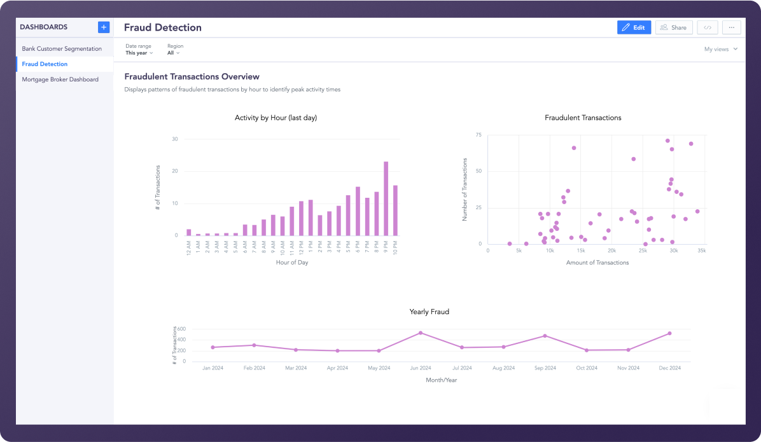Expand the My views dropdown
Screen dimensions: 761x442
[x=720, y=48]
